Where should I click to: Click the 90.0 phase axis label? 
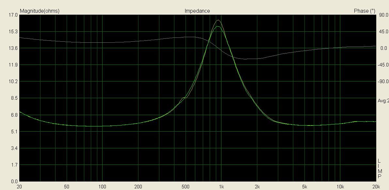(x=384, y=15)
